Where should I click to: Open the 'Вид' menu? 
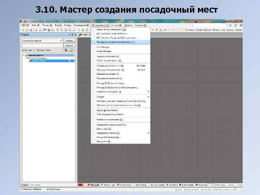(58, 25)
